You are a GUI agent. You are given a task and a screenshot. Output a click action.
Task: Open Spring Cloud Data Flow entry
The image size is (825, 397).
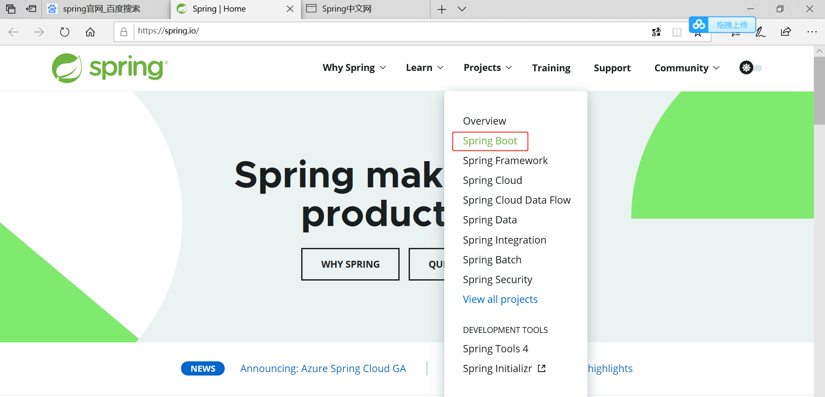(516, 200)
